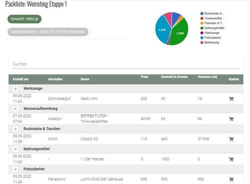Select the Sacki Mini name cell

point(89,99)
